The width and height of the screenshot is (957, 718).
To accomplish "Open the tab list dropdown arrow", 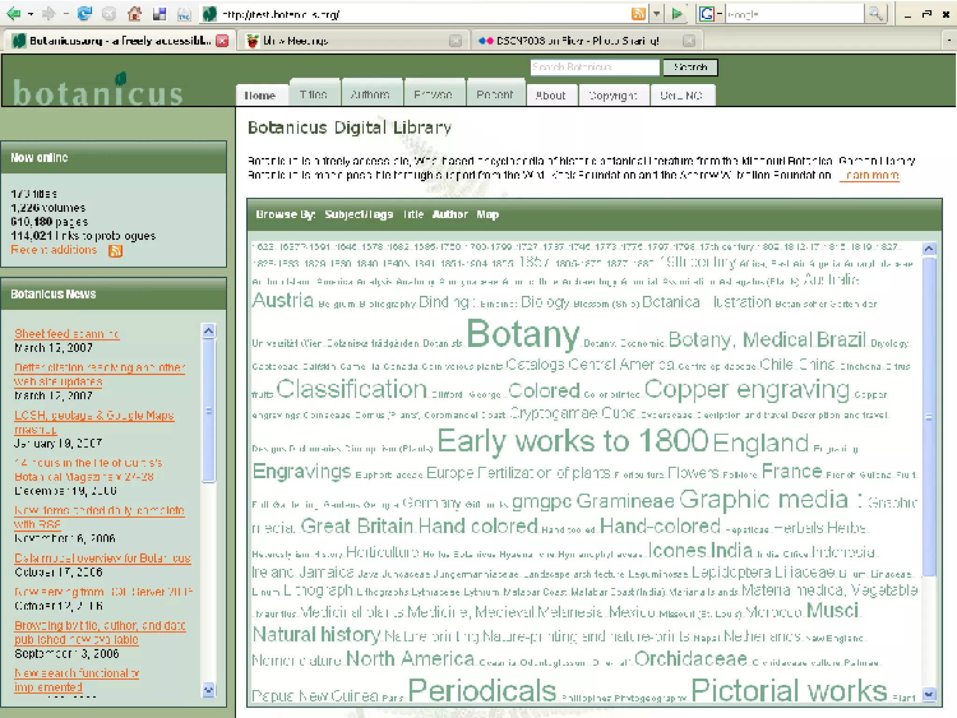I will (949, 41).
